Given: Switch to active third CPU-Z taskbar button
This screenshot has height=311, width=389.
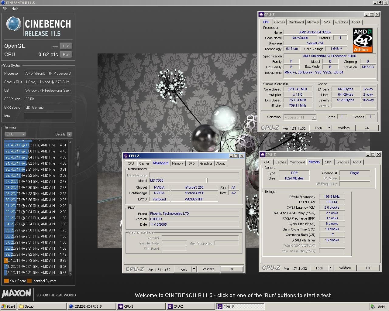Looking at the screenshot, I should 241,306.
